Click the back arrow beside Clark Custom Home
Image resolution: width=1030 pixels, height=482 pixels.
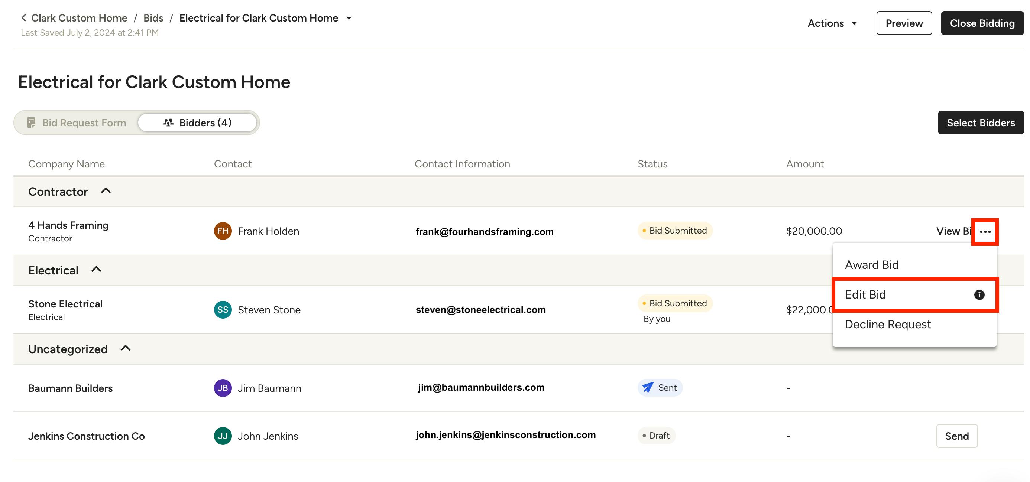pyautogui.click(x=23, y=18)
